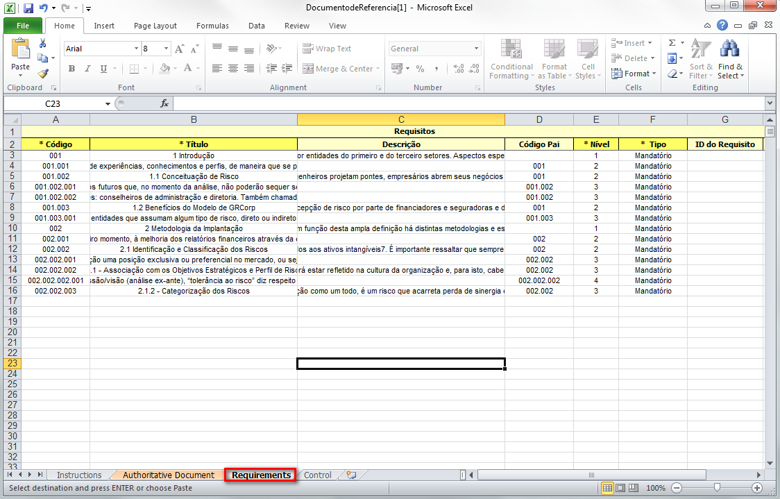Open the Authoritative Document sheet tab
The height and width of the screenshot is (499, 780).
click(x=169, y=475)
